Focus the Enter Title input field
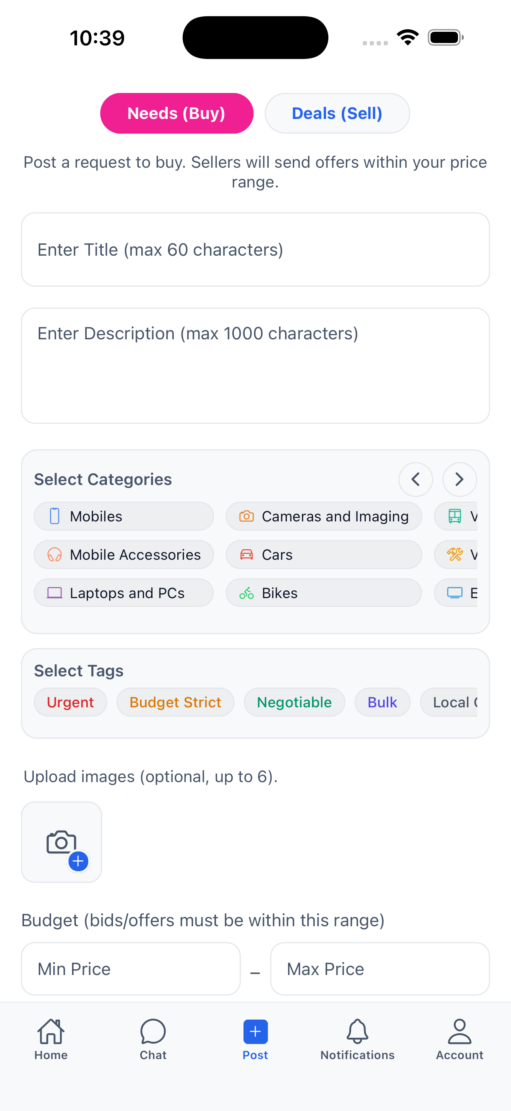511x1111 pixels. 256,250
